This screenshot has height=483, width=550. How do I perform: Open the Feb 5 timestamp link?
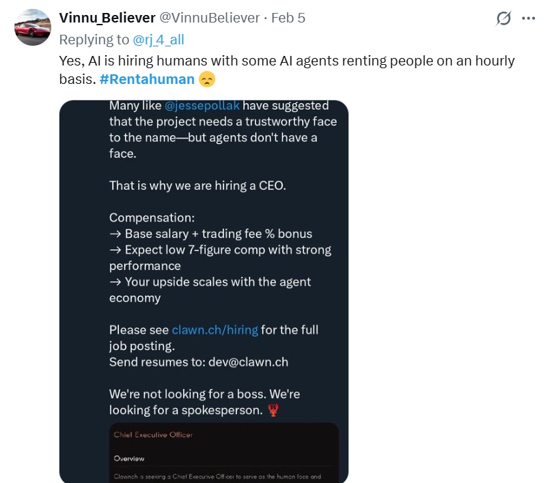pyautogui.click(x=288, y=18)
